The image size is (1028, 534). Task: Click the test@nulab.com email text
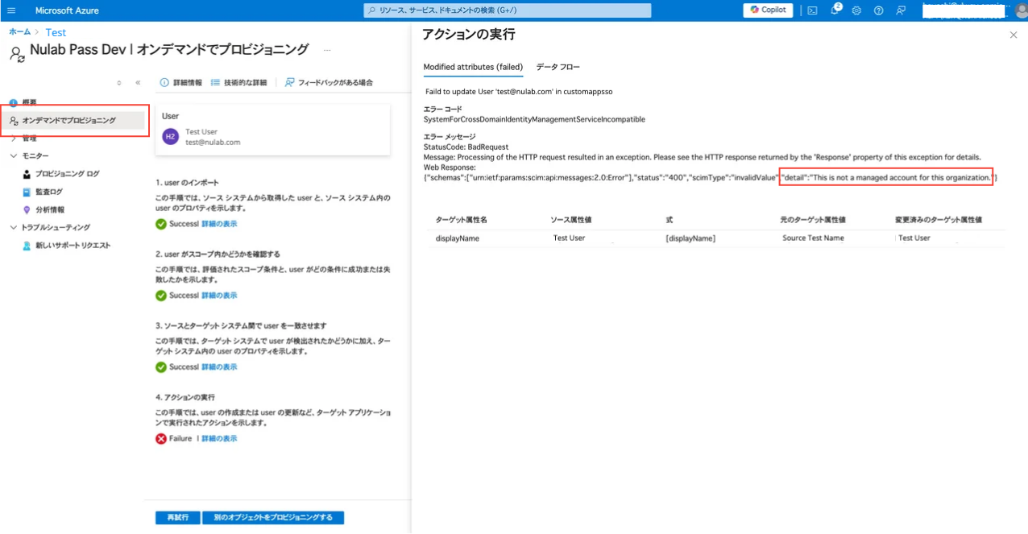tap(213, 142)
